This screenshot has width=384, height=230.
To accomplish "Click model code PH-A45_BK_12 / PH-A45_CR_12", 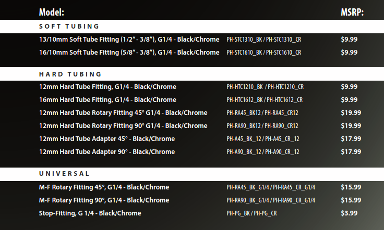I will [263, 139].
